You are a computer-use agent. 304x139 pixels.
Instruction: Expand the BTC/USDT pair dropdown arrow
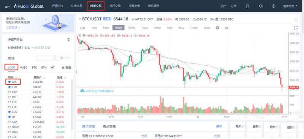click(80, 19)
